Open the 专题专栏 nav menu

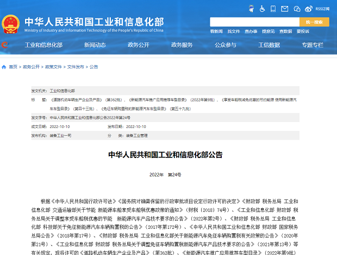point(313,45)
